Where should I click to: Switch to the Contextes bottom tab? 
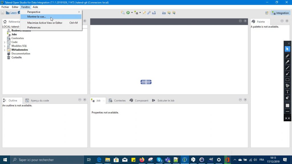point(117,101)
